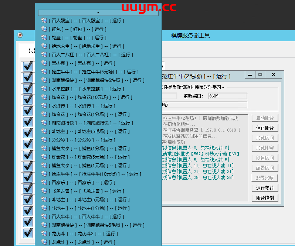The height and width of the screenshot is (246, 295).
Task: Click the icon next to 水果拉霸
Action: pyautogui.click(x=44, y=89)
